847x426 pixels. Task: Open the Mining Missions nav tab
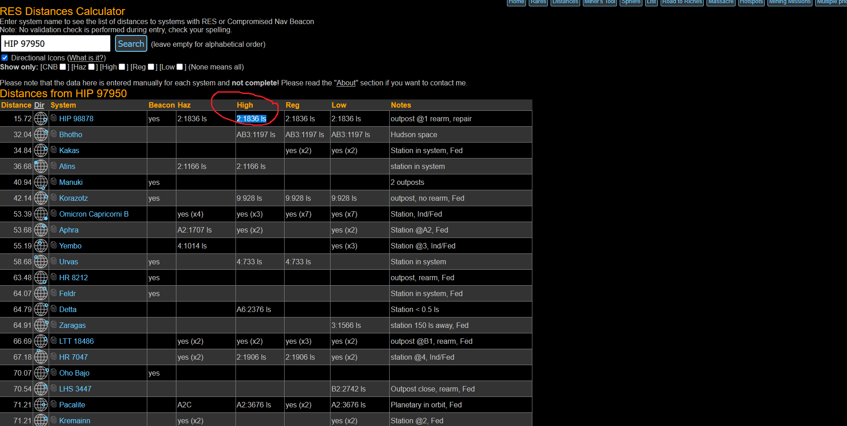pos(790,2)
